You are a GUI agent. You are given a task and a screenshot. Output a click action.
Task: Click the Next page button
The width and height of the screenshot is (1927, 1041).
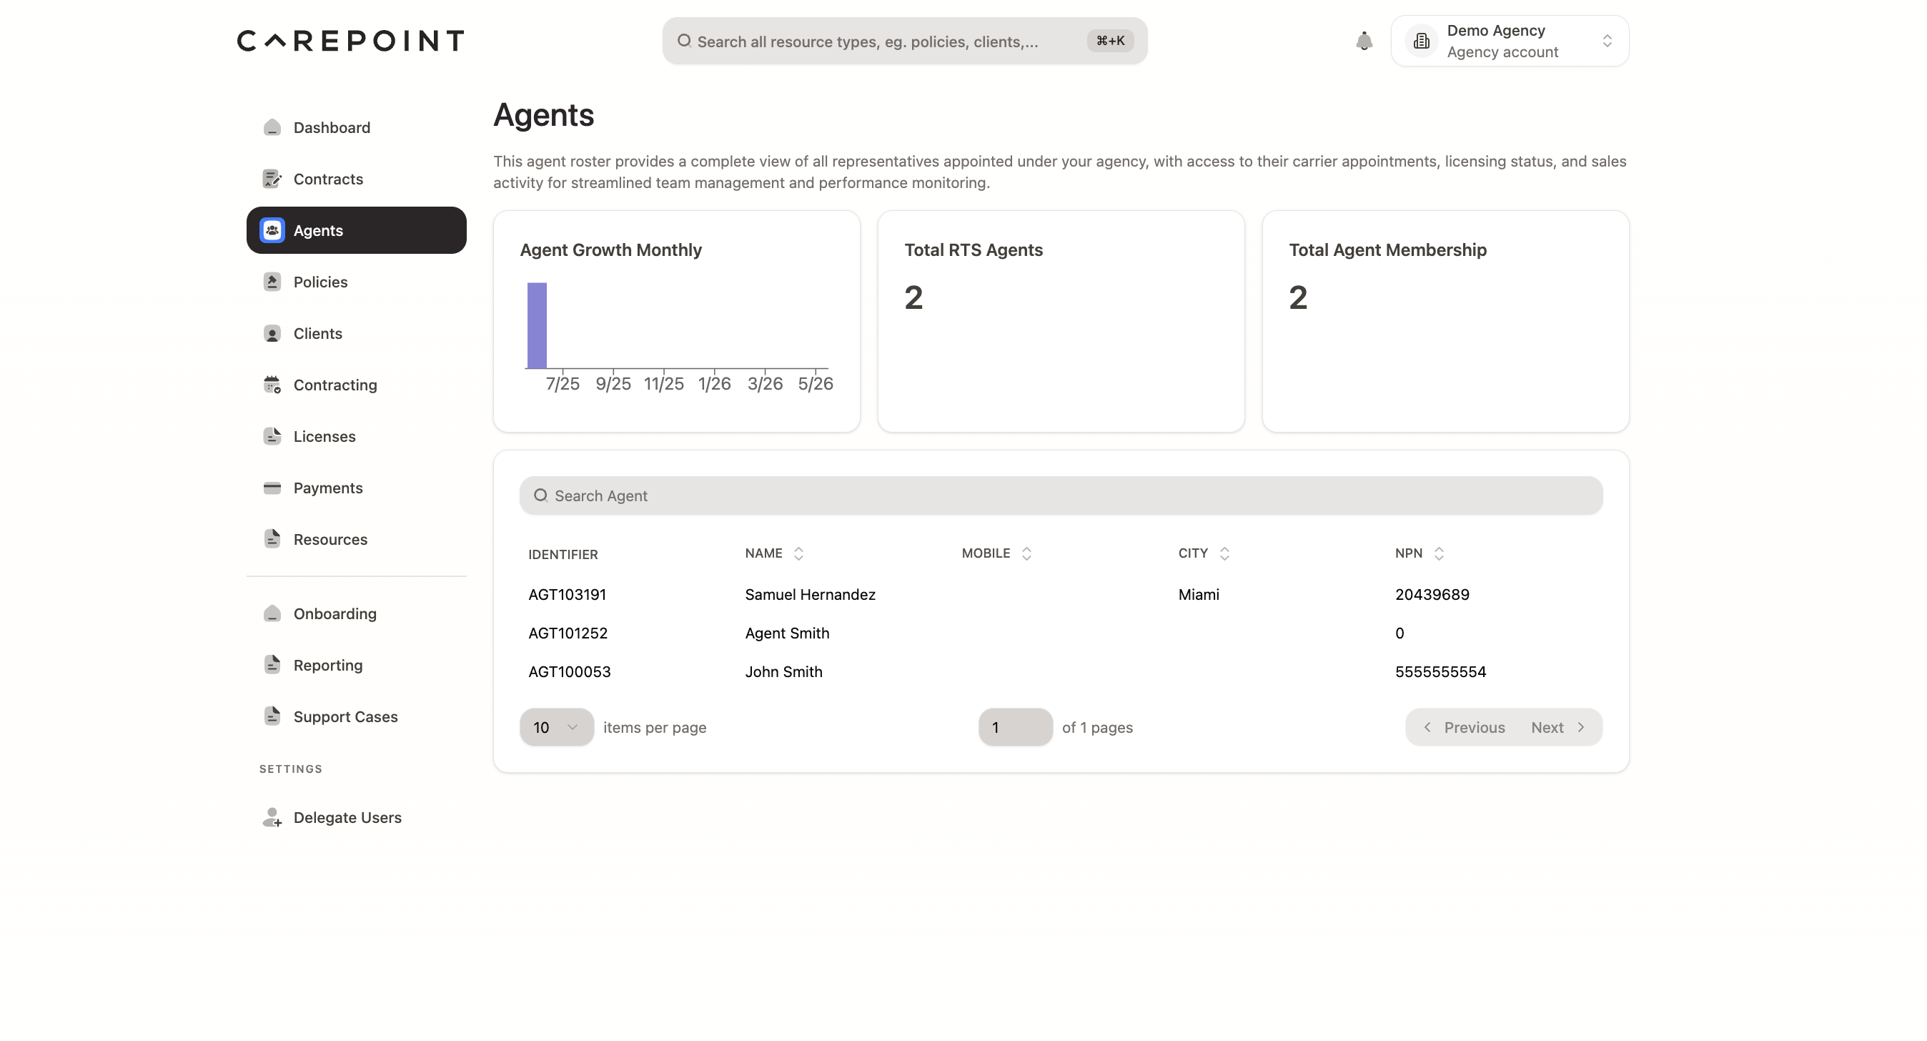tap(1557, 727)
